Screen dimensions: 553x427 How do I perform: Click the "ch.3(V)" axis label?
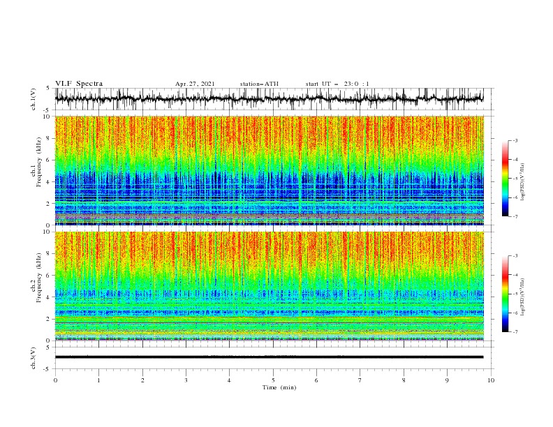[x=34, y=358]
